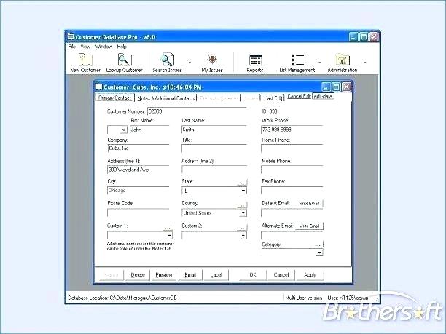
Task: Click the Address line 1 field
Action: tap(138, 170)
